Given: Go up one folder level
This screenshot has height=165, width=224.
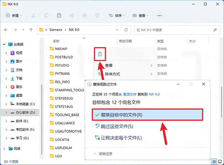Looking at the screenshot, I should (31, 30).
